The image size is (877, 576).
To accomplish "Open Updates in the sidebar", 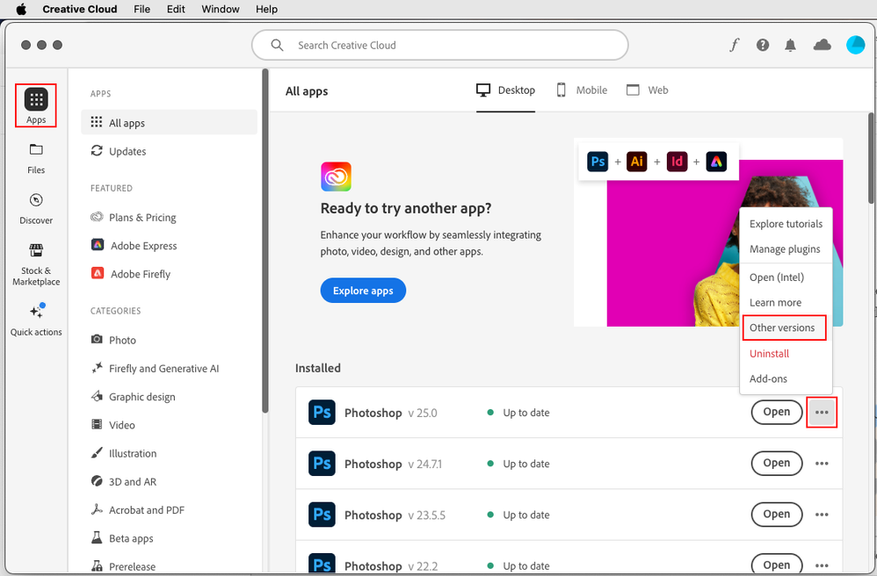I will pos(118,151).
